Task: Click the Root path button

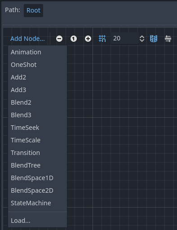Action: (33, 10)
